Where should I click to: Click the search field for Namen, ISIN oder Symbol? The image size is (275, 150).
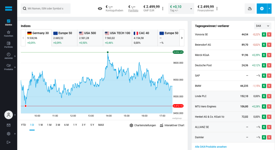coord(45,8)
